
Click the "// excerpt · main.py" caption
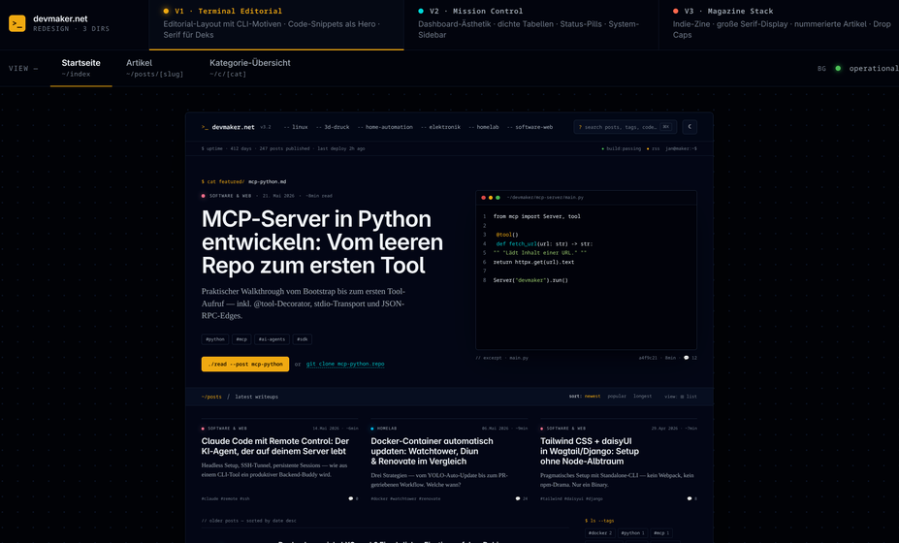coord(501,358)
